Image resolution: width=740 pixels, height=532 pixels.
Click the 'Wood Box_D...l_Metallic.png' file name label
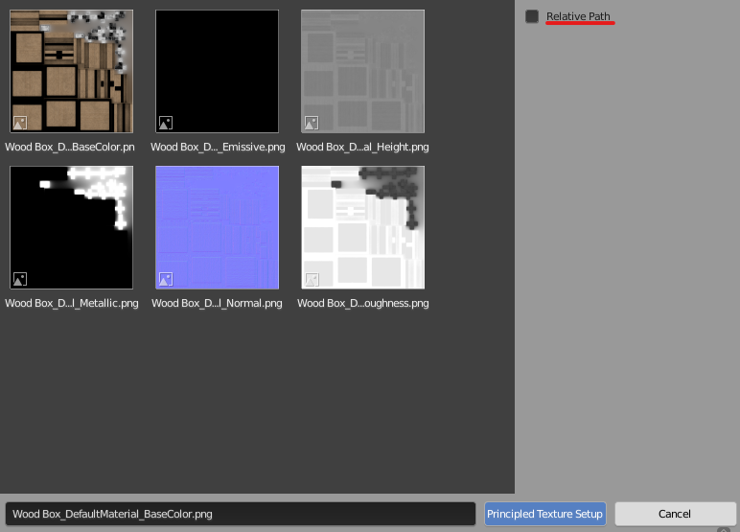click(72, 303)
